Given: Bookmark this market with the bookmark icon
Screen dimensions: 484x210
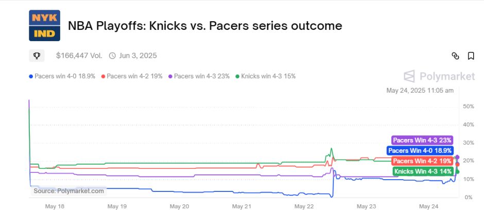Looking at the screenshot, I should [471, 56].
